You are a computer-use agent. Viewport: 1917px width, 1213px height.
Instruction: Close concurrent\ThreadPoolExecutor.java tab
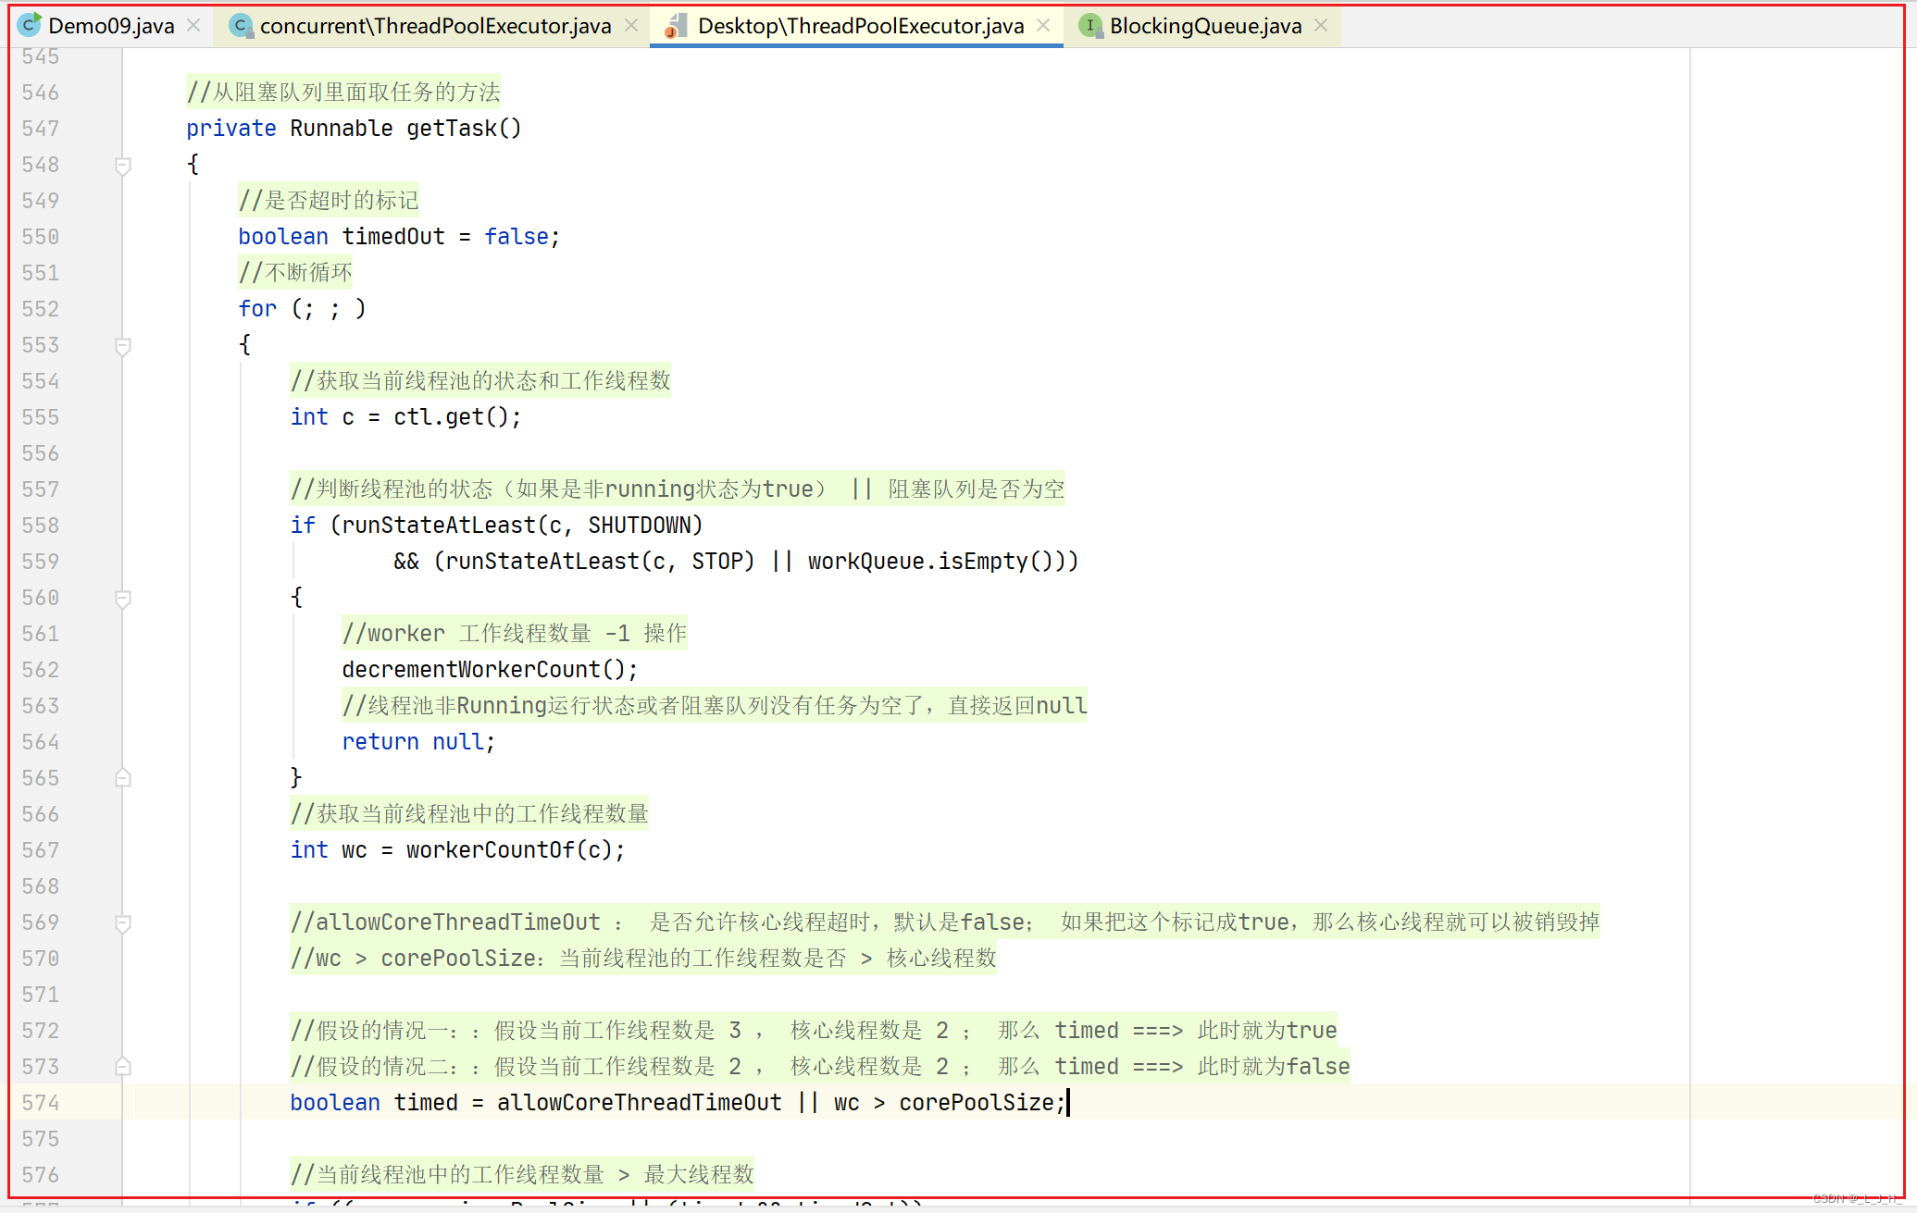click(631, 26)
